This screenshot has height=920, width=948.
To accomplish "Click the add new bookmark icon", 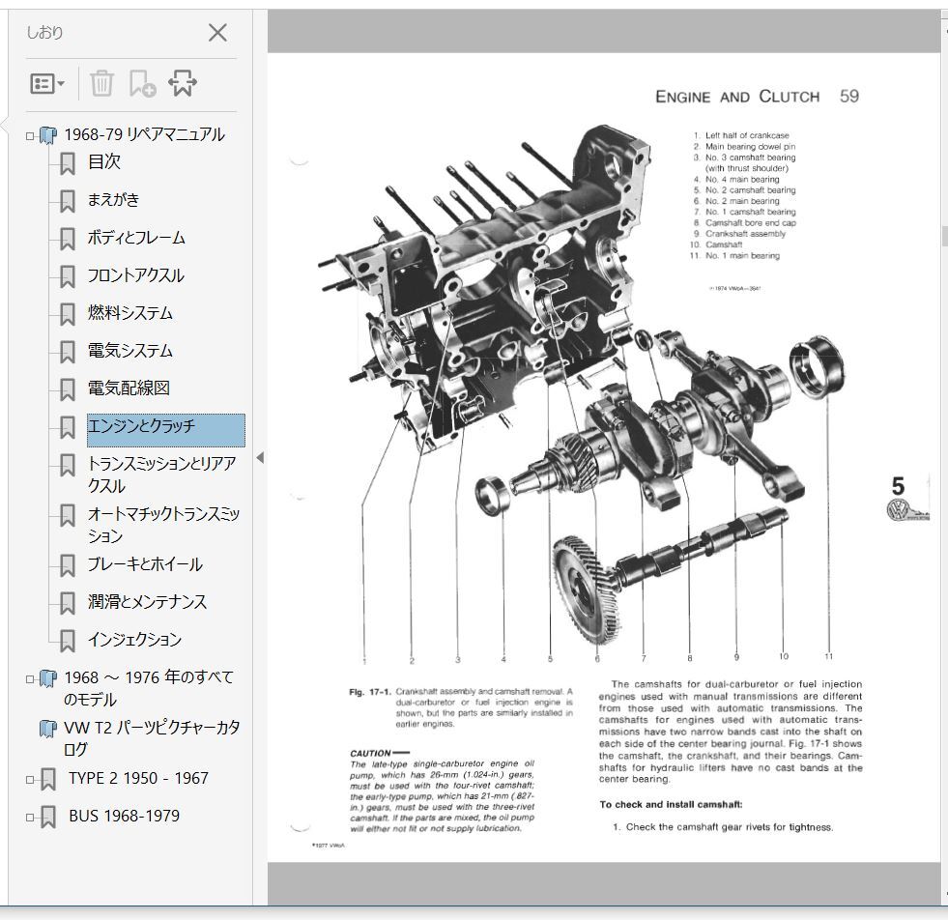I will 143,83.
